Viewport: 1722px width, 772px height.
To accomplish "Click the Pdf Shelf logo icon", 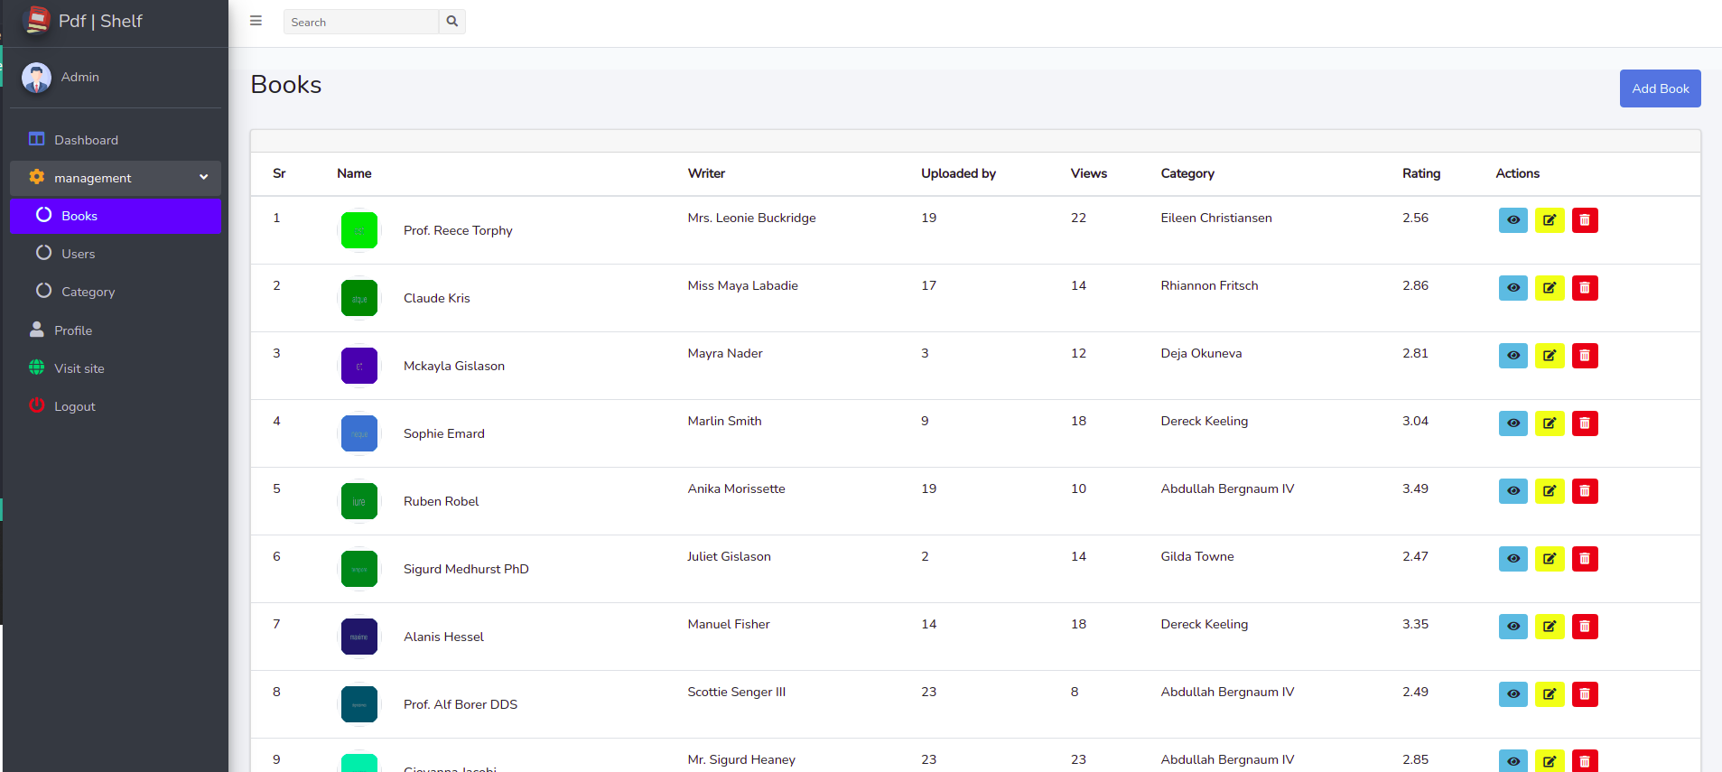I will pyautogui.click(x=37, y=21).
